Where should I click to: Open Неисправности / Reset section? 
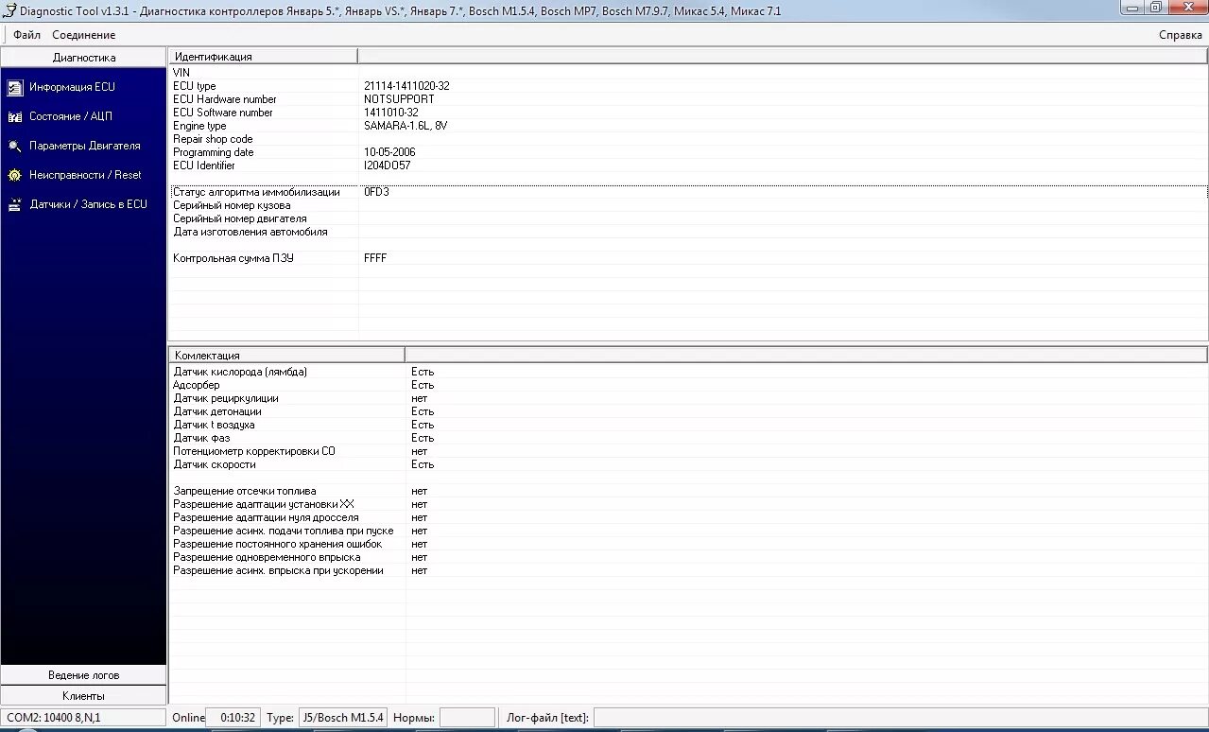pyautogui.click(x=85, y=175)
